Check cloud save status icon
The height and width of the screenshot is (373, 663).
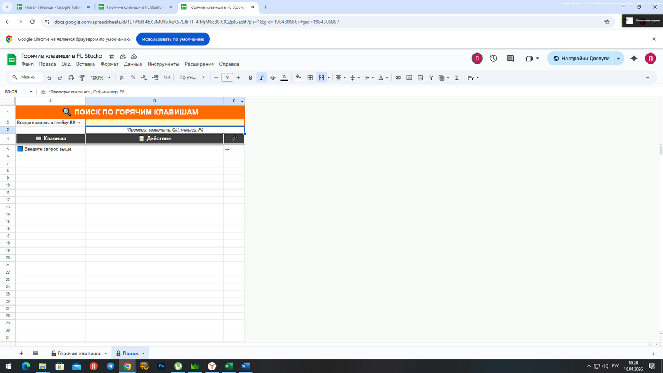click(x=134, y=56)
